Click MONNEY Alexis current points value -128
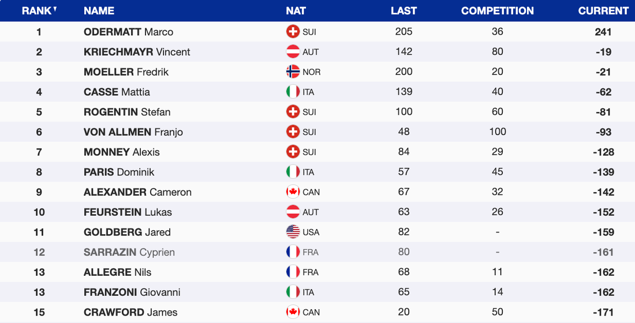The height and width of the screenshot is (323, 635). click(x=603, y=152)
